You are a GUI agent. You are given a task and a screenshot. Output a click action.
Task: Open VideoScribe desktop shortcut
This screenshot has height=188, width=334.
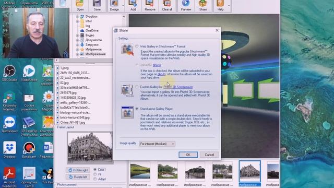pyautogui.click(x=29, y=73)
